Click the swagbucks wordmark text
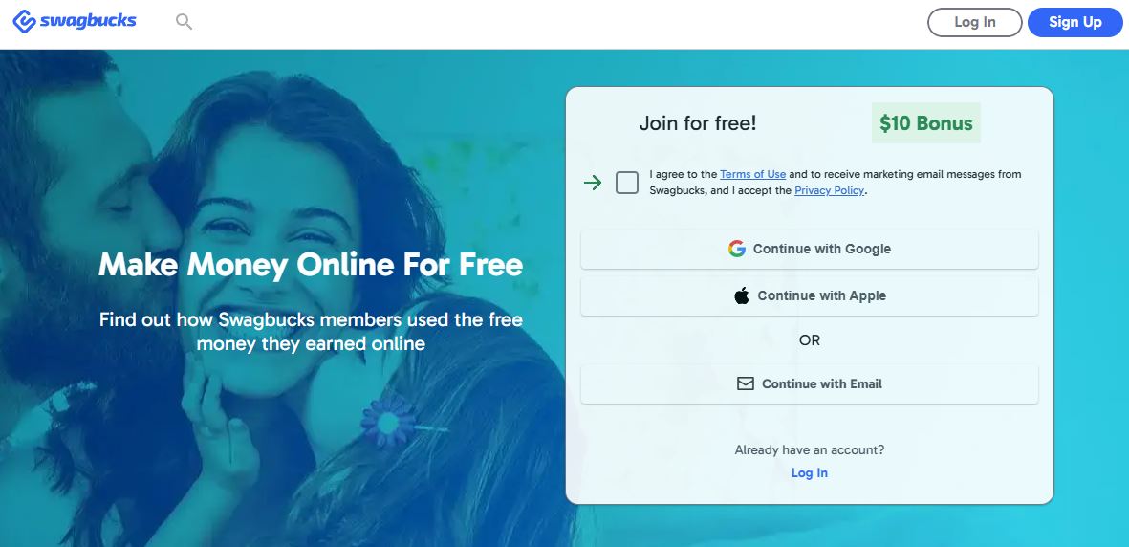This screenshot has width=1129, height=547. (88, 21)
